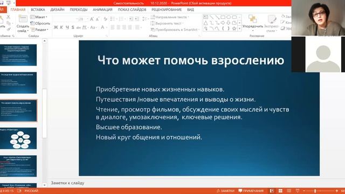Screen dimensions: 345x194
Task: Toggle ЗАМЕТКИ in status bar
Action: click(x=225, y=191)
